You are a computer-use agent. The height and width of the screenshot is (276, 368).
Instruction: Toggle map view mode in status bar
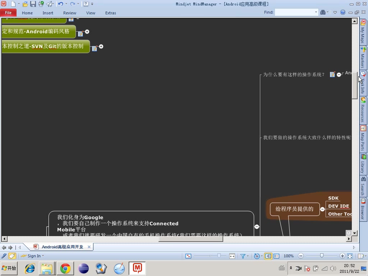tap(268, 256)
